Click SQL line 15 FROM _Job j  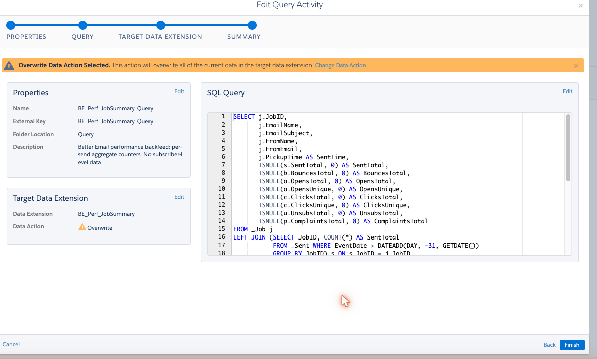click(x=253, y=229)
